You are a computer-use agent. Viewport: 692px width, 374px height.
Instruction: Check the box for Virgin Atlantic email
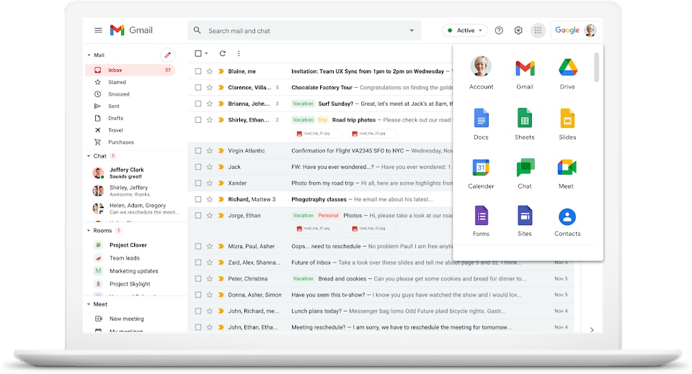pyautogui.click(x=198, y=151)
